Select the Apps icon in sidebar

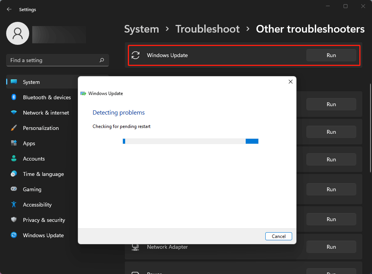(x=14, y=143)
